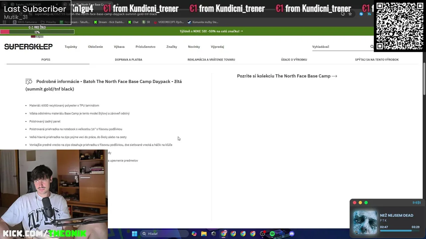Open Discord from the taskbar

[x=292, y=234]
